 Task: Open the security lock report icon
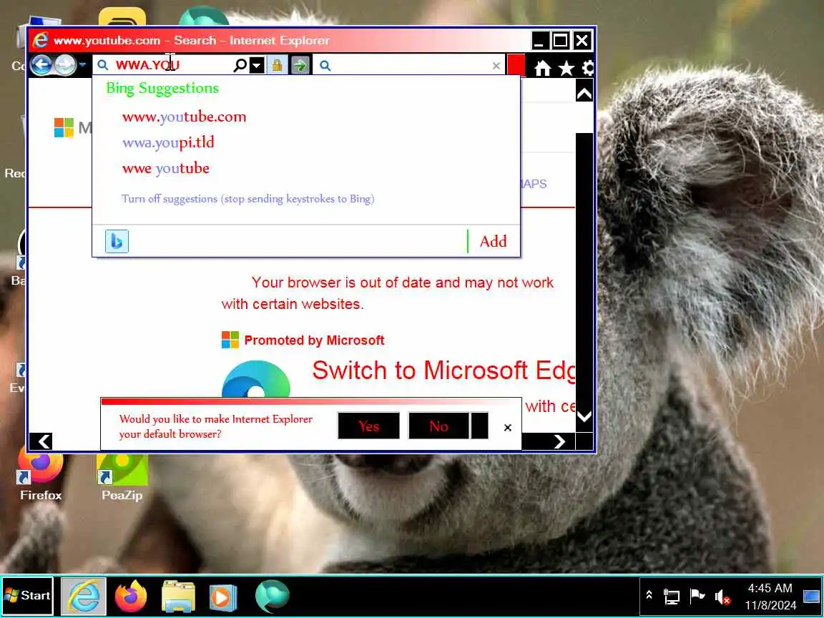[x=276, y=65]
